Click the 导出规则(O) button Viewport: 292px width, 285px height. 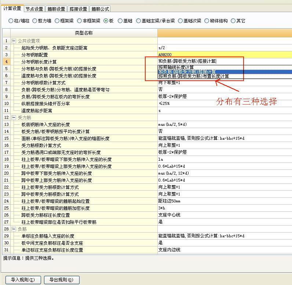tap(62, 280)
